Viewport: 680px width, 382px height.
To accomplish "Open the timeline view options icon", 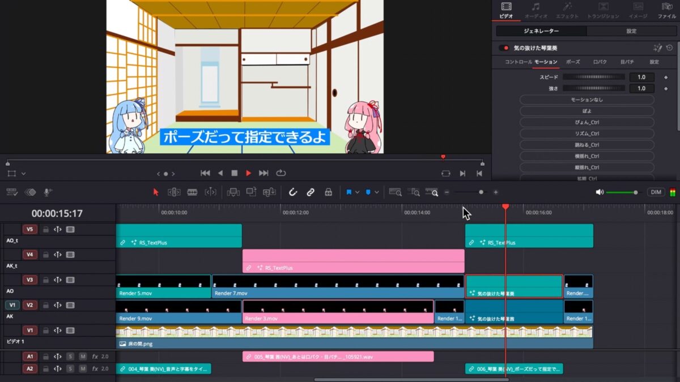I will tap(11, 192).
